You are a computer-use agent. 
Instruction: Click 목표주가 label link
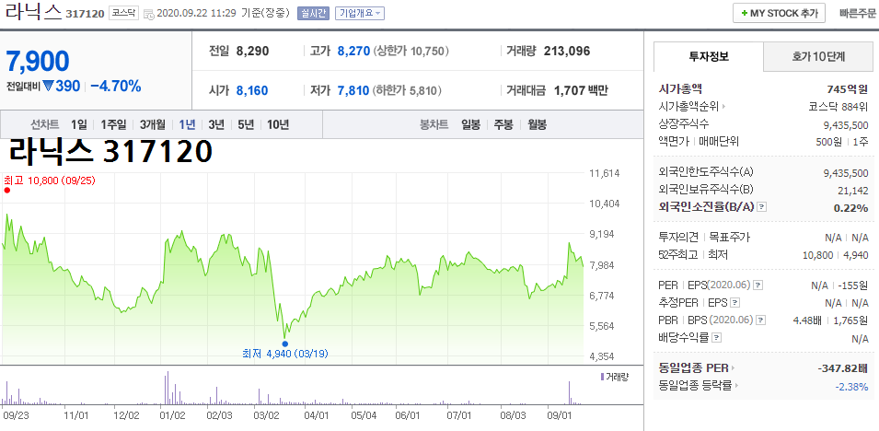pos(729,238)
